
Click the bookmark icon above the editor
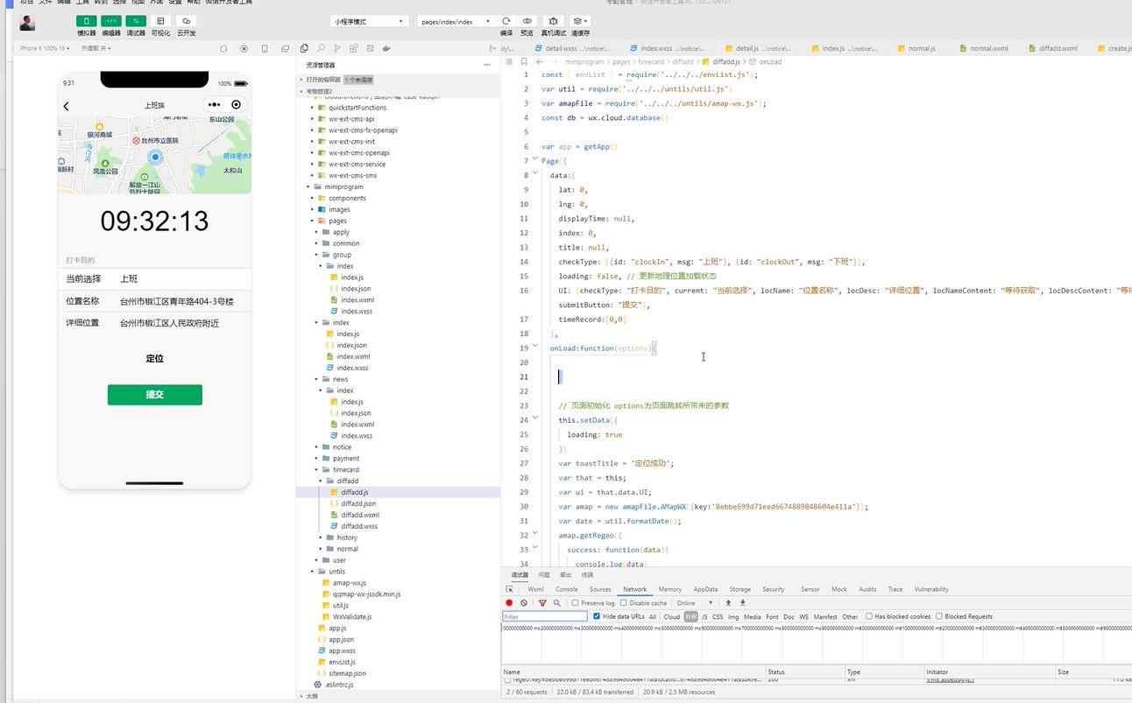point(524,62)
